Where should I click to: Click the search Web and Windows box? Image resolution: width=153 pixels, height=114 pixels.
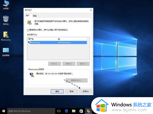[x=31, y=111]
